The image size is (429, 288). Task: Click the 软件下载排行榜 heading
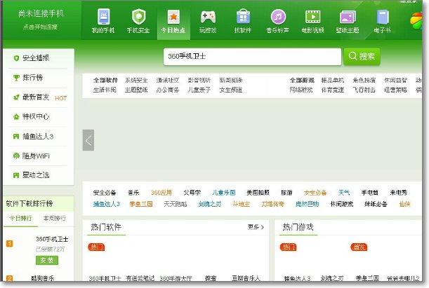tap(29, 204)
